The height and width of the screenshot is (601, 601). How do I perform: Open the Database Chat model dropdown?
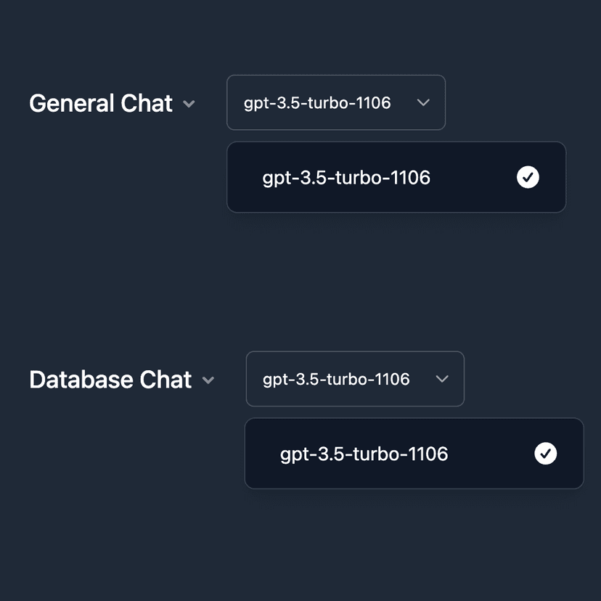(354, 379)
